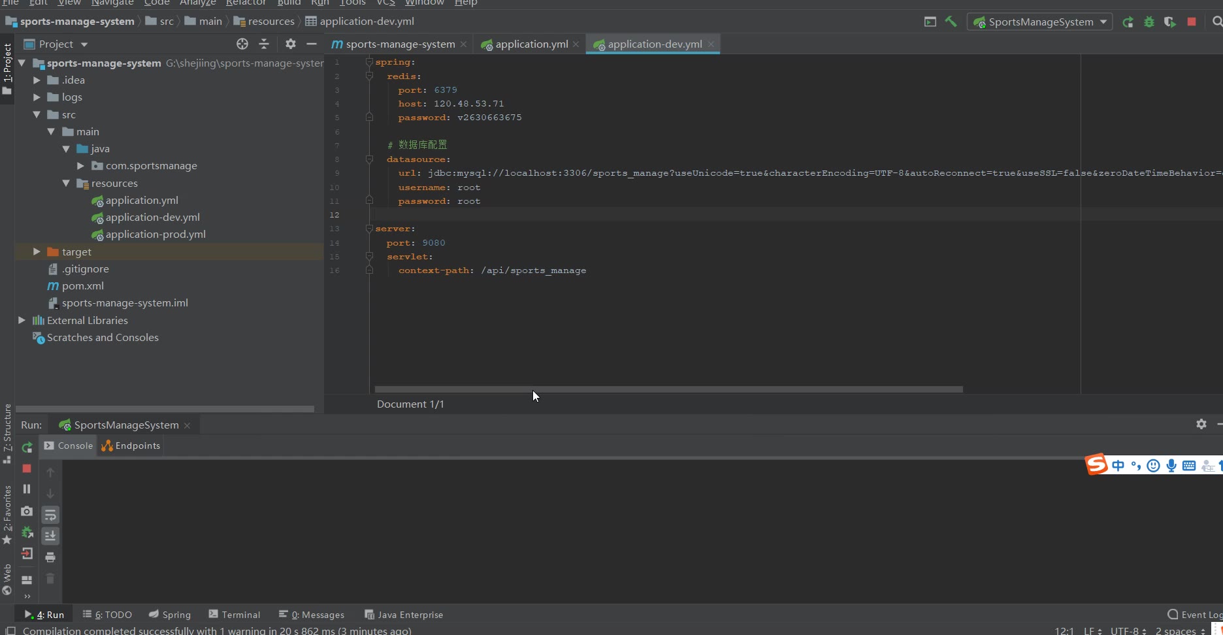Stop the running application with red square
This screenshot has width=1223, height=635.
click(1192, 22)
